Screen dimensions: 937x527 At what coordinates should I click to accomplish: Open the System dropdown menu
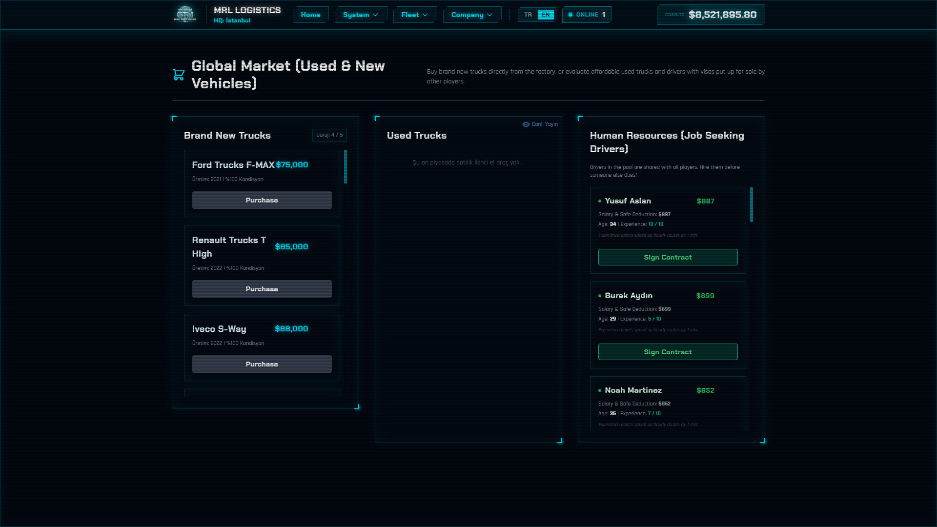pos(361,15)
